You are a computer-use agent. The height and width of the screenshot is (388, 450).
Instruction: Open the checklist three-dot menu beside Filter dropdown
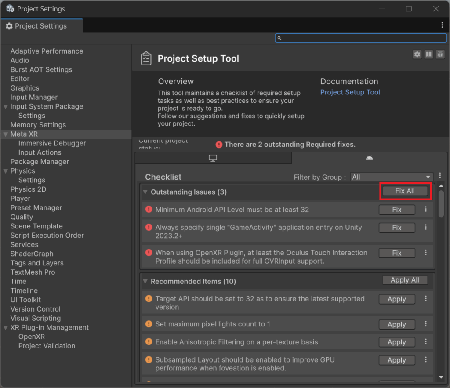click(440, 176)
